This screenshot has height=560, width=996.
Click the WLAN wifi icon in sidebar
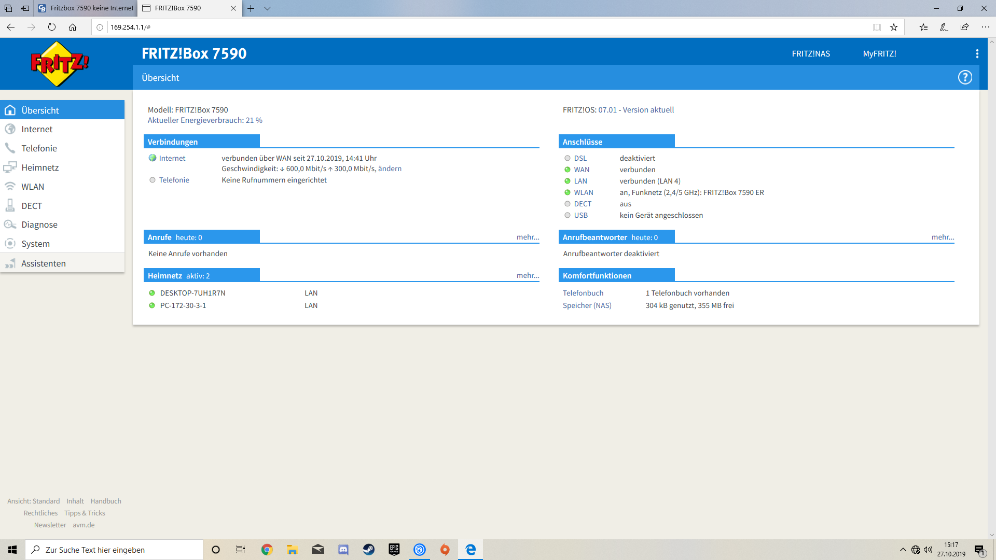click(10, 187)
